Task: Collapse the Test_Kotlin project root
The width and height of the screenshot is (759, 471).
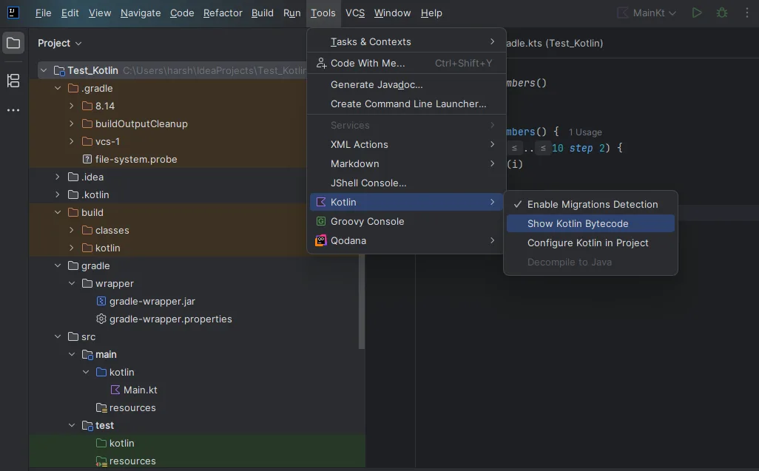Action: tap(44, 70)
